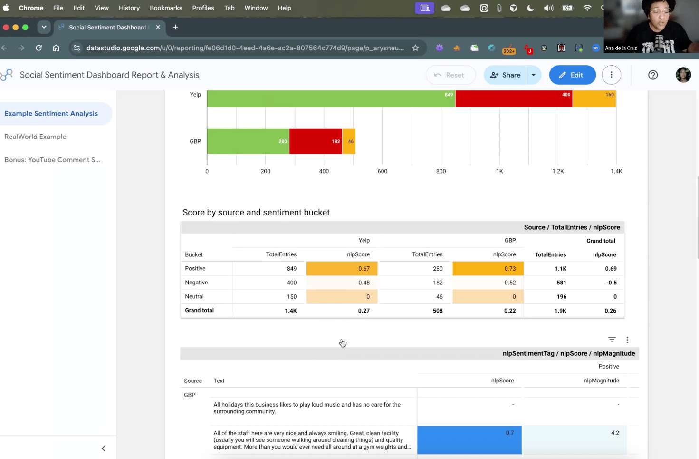Click the page vertical scrollbar
This screenshot has width=699, height=459.
(x=697, y=217)
